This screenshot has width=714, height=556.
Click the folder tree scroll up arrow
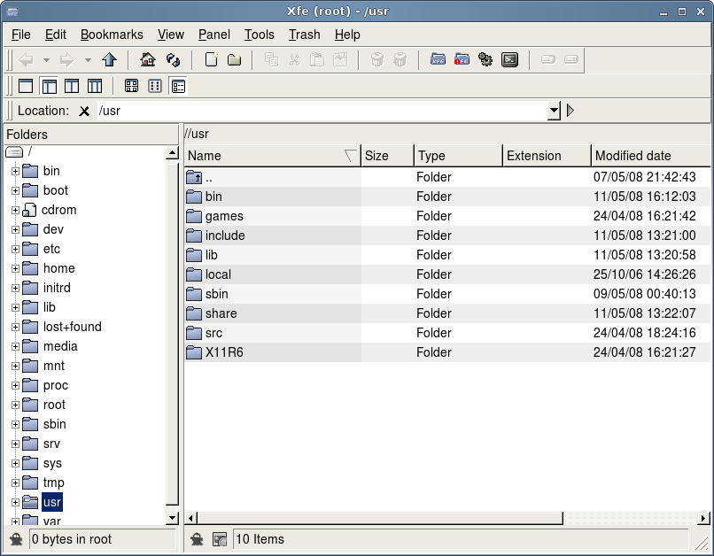tap(172, 153)
